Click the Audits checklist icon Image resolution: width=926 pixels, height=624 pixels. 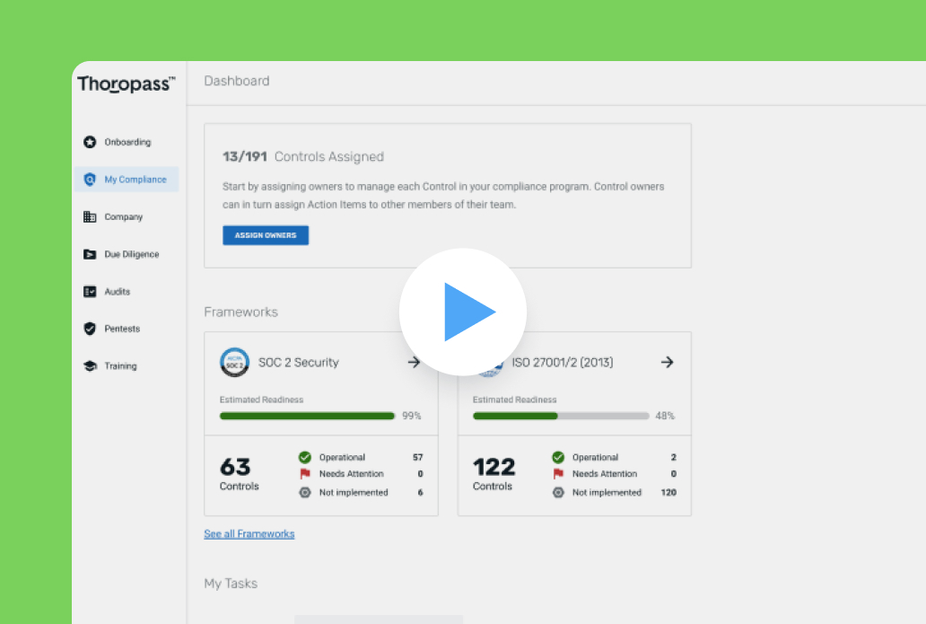pos(90,291)
